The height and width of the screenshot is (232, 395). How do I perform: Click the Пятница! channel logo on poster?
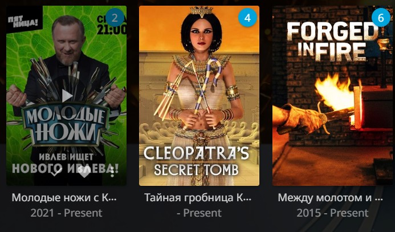23,21
